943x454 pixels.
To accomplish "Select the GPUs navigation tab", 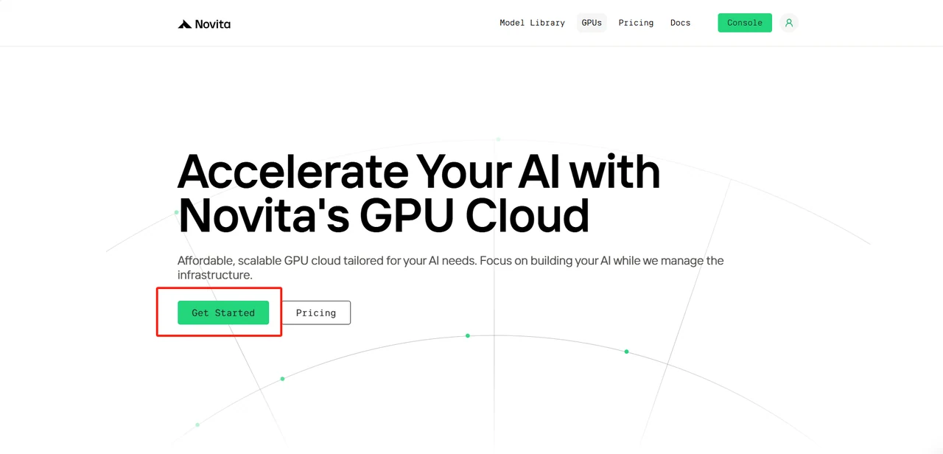I will point(592,23).
